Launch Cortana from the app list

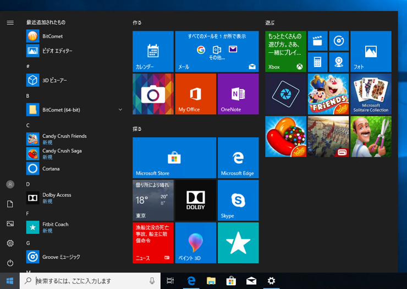[x=74, y=169]
